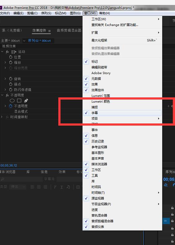Click the search magnifier icon in captions panel
This screenshot has width=175, height=245.
point(2,179)
